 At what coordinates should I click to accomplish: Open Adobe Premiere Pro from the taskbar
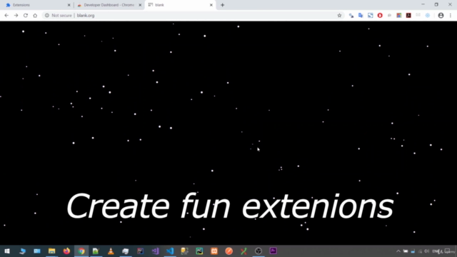click(273, 251)
